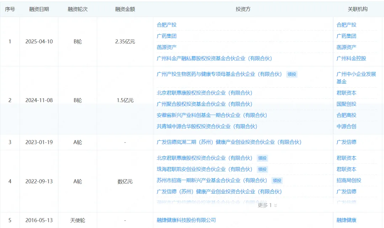This screenshot has width=384, height=228.
Task: Open 合肥产投 in the 关联机构 column
Action: (346, 25)
